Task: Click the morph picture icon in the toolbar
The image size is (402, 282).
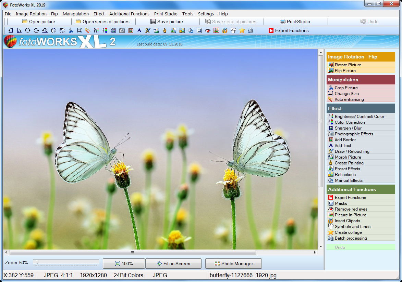Action: (156, 31)
